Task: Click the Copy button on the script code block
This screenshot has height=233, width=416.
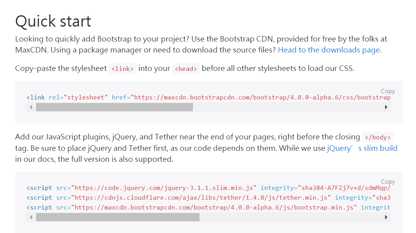Action: [x=388, y=181]
